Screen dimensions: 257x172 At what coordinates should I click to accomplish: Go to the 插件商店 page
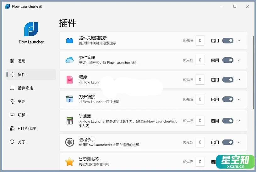[31, 88]
